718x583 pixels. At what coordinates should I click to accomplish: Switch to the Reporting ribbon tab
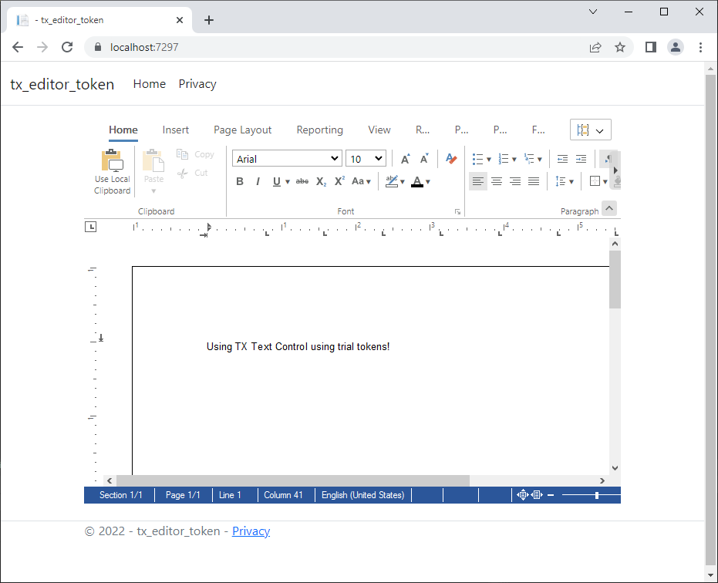[x=319, y=130]
